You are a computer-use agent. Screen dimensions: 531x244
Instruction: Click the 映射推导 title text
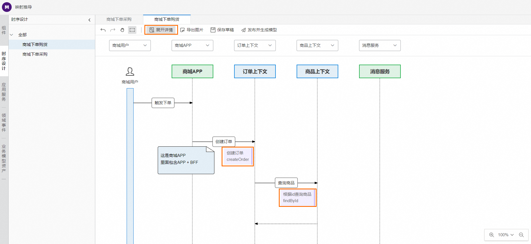(24, 7)
